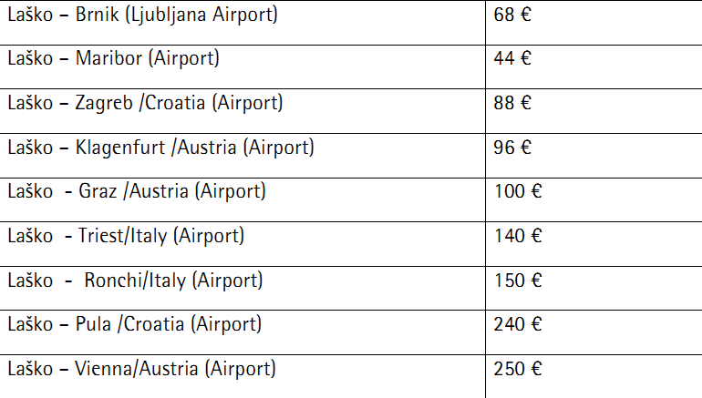The height and width of the screenshot is (398, 702).
Task: Click the 96 € price
Action: (x=512, y=148)
